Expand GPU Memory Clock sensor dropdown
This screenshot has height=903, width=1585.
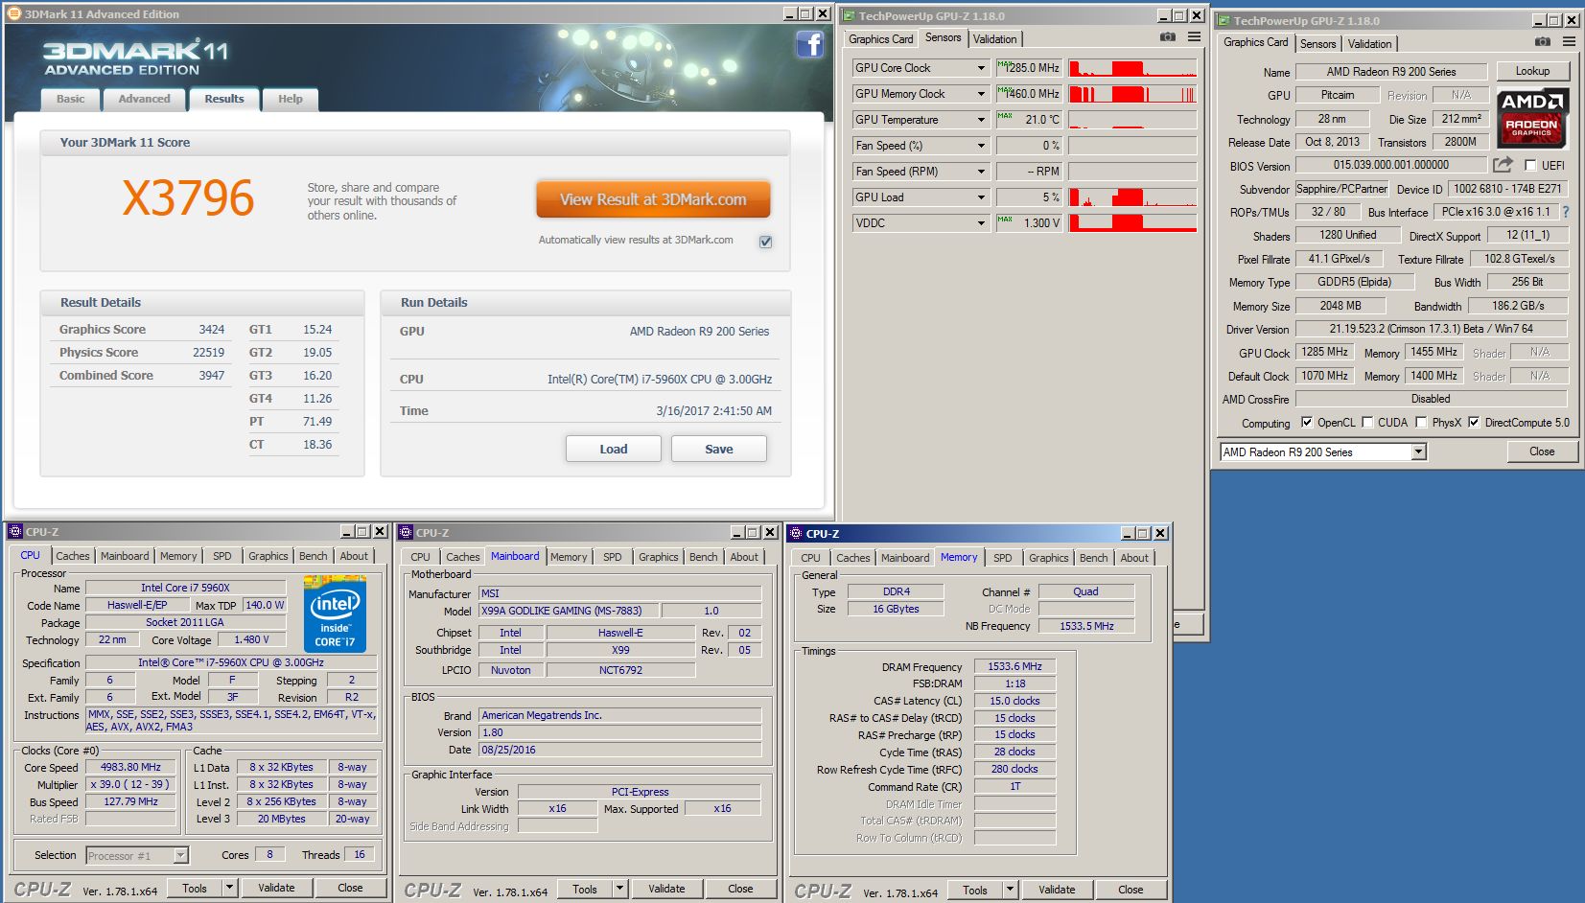981,94
